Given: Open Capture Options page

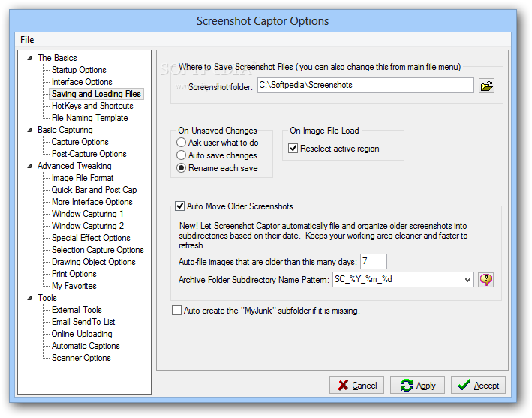Looking at the screenshot, I should [x=80, y=142].
